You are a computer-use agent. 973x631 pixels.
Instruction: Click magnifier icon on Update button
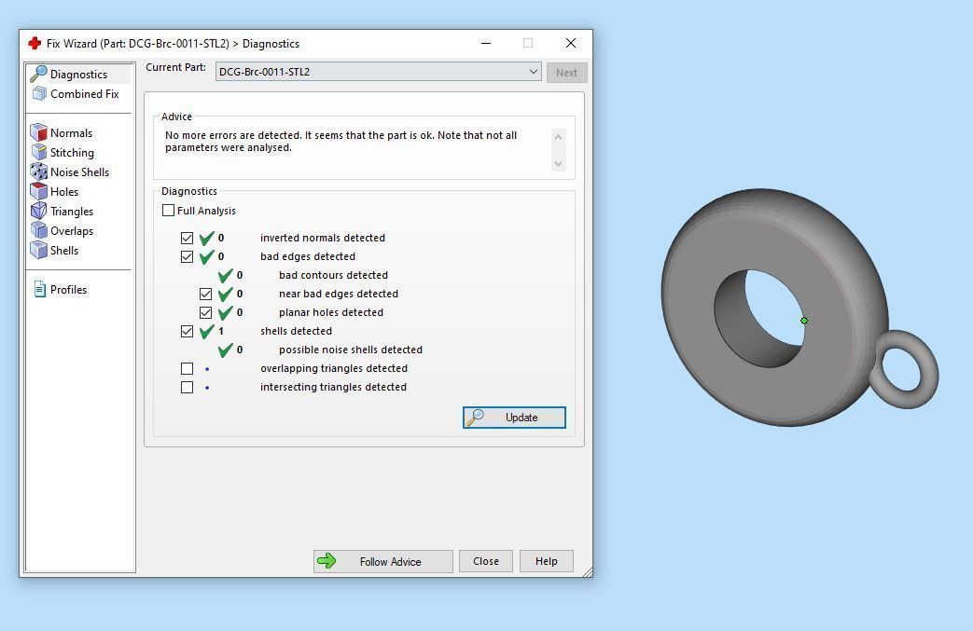click(x=476, y=418)
